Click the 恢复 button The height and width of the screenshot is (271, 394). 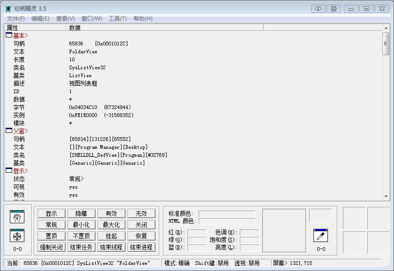tap(141, 236)
